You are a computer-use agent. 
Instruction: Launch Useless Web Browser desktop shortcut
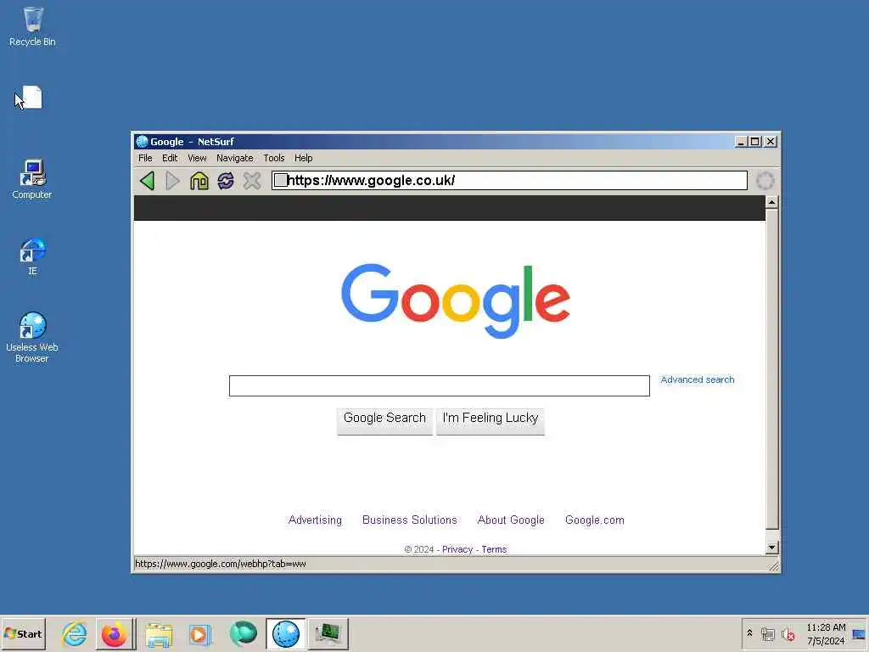point(32,337)
